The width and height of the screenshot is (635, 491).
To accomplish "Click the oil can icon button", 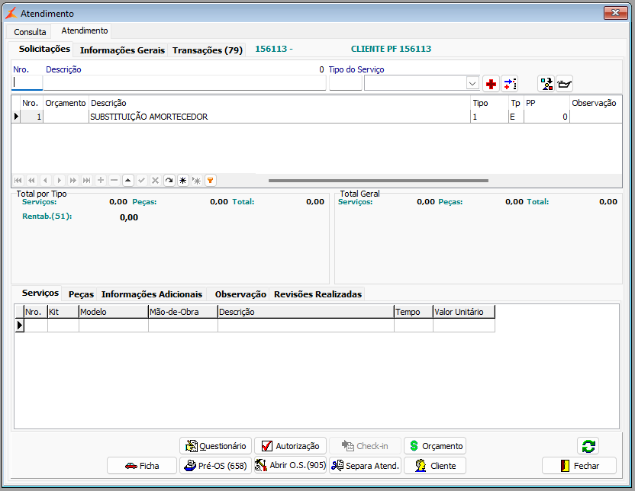I will click(564, 84).
